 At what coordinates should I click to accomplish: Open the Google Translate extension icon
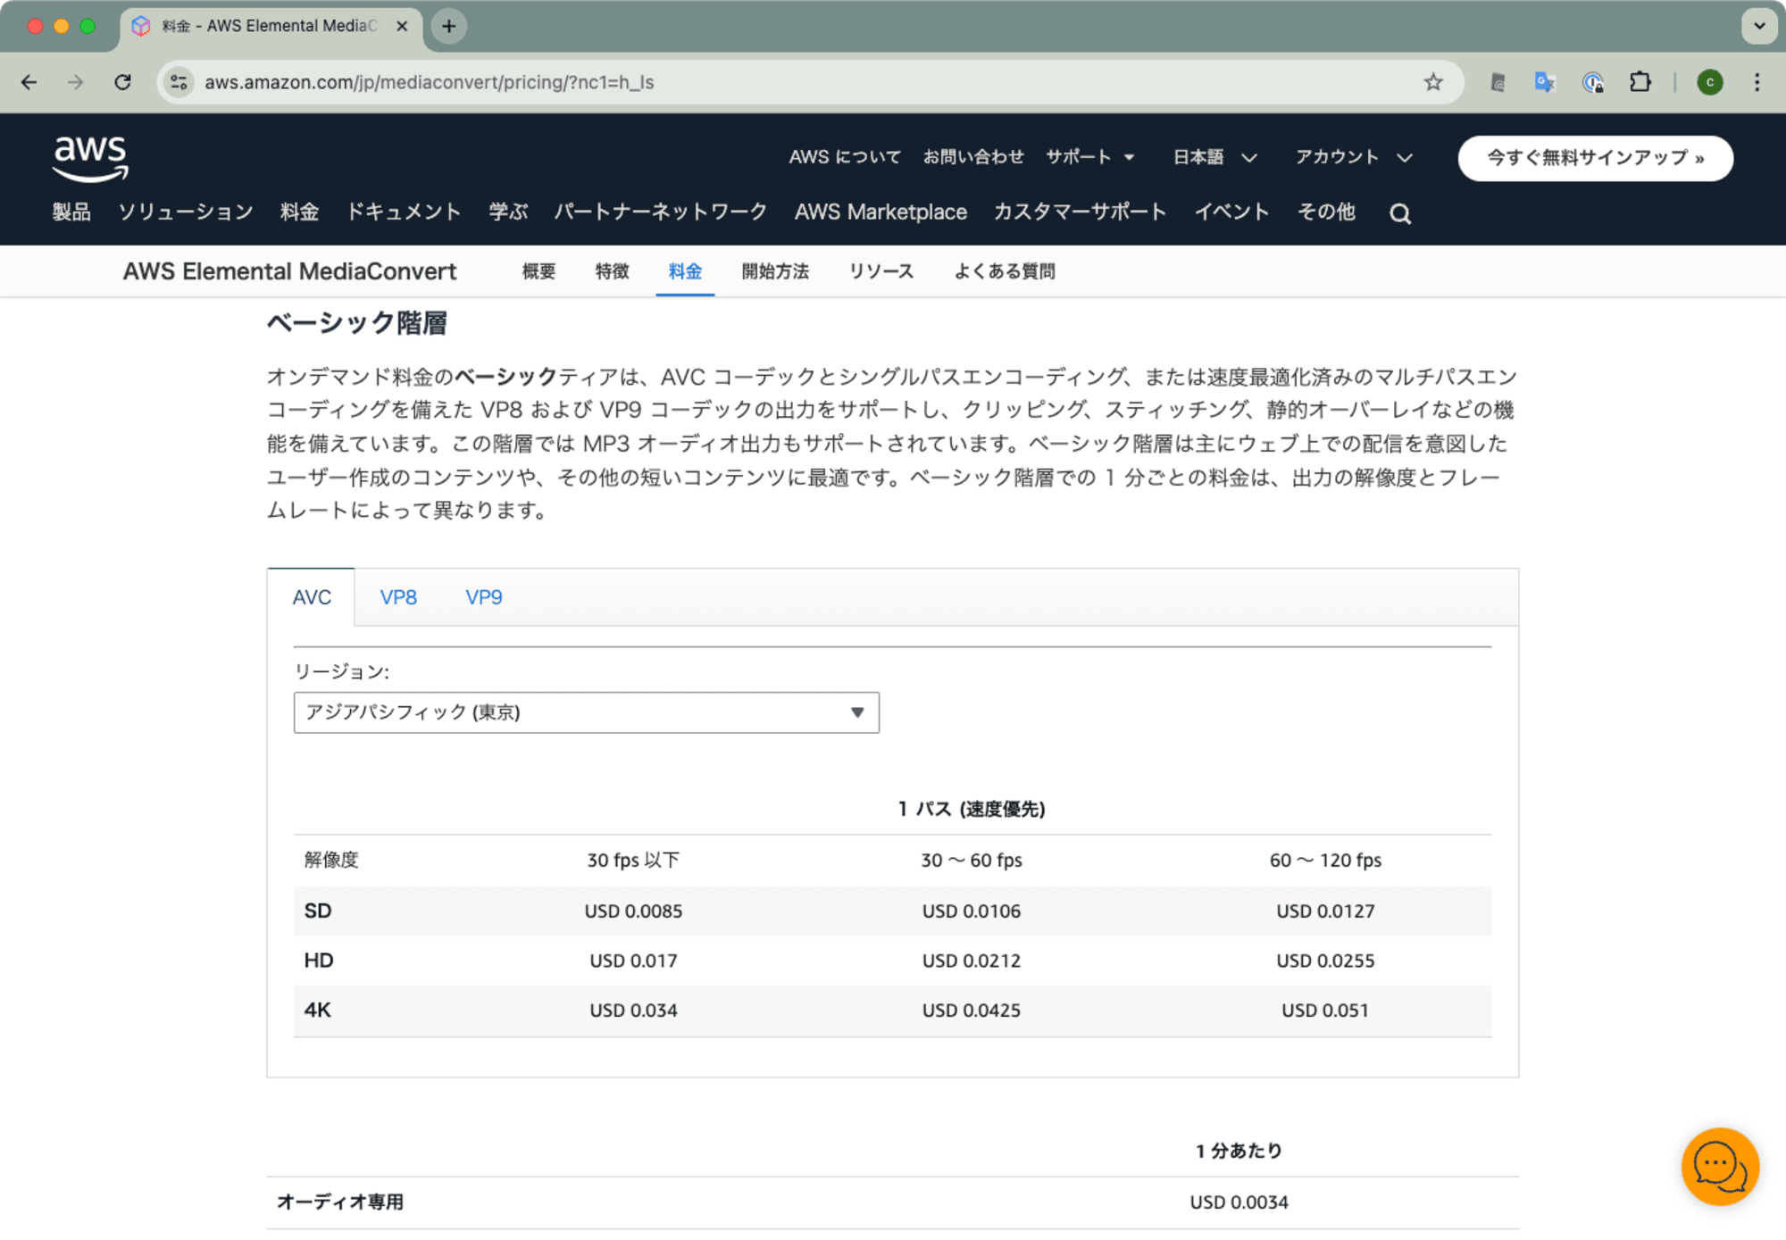pos(1545,82)
